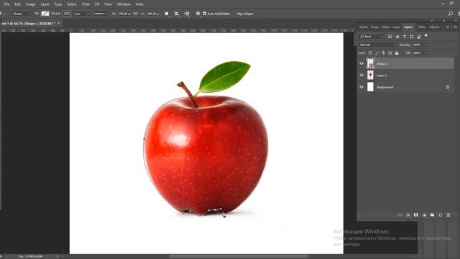
Task: Open the Layers panel menu icon
Action: [x=456, y=27]
